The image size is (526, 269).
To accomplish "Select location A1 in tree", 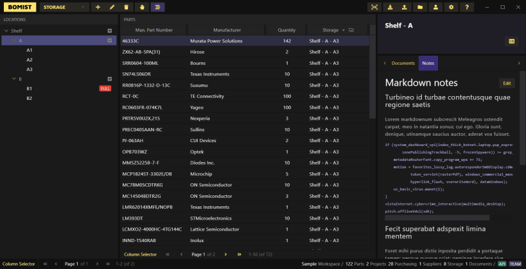I will tap(30, 50).
